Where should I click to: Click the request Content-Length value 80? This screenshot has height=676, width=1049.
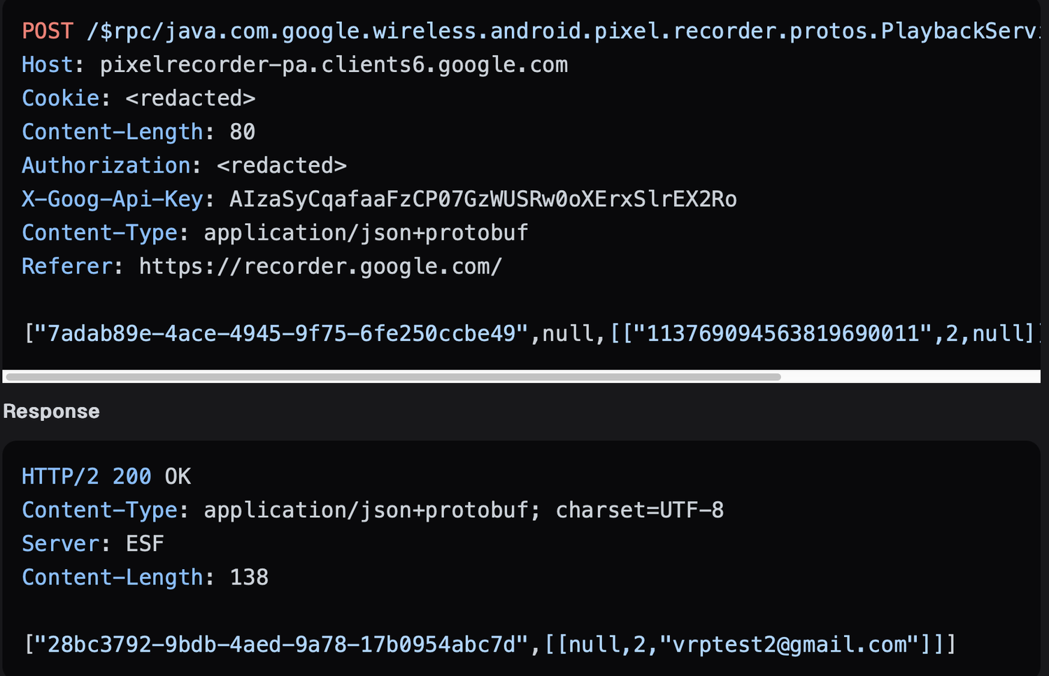(x=242, y=132)
